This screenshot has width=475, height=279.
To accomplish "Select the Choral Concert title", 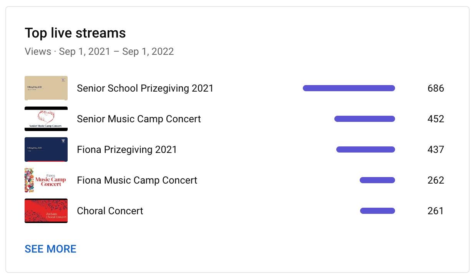I will click(x=110, y=211).
